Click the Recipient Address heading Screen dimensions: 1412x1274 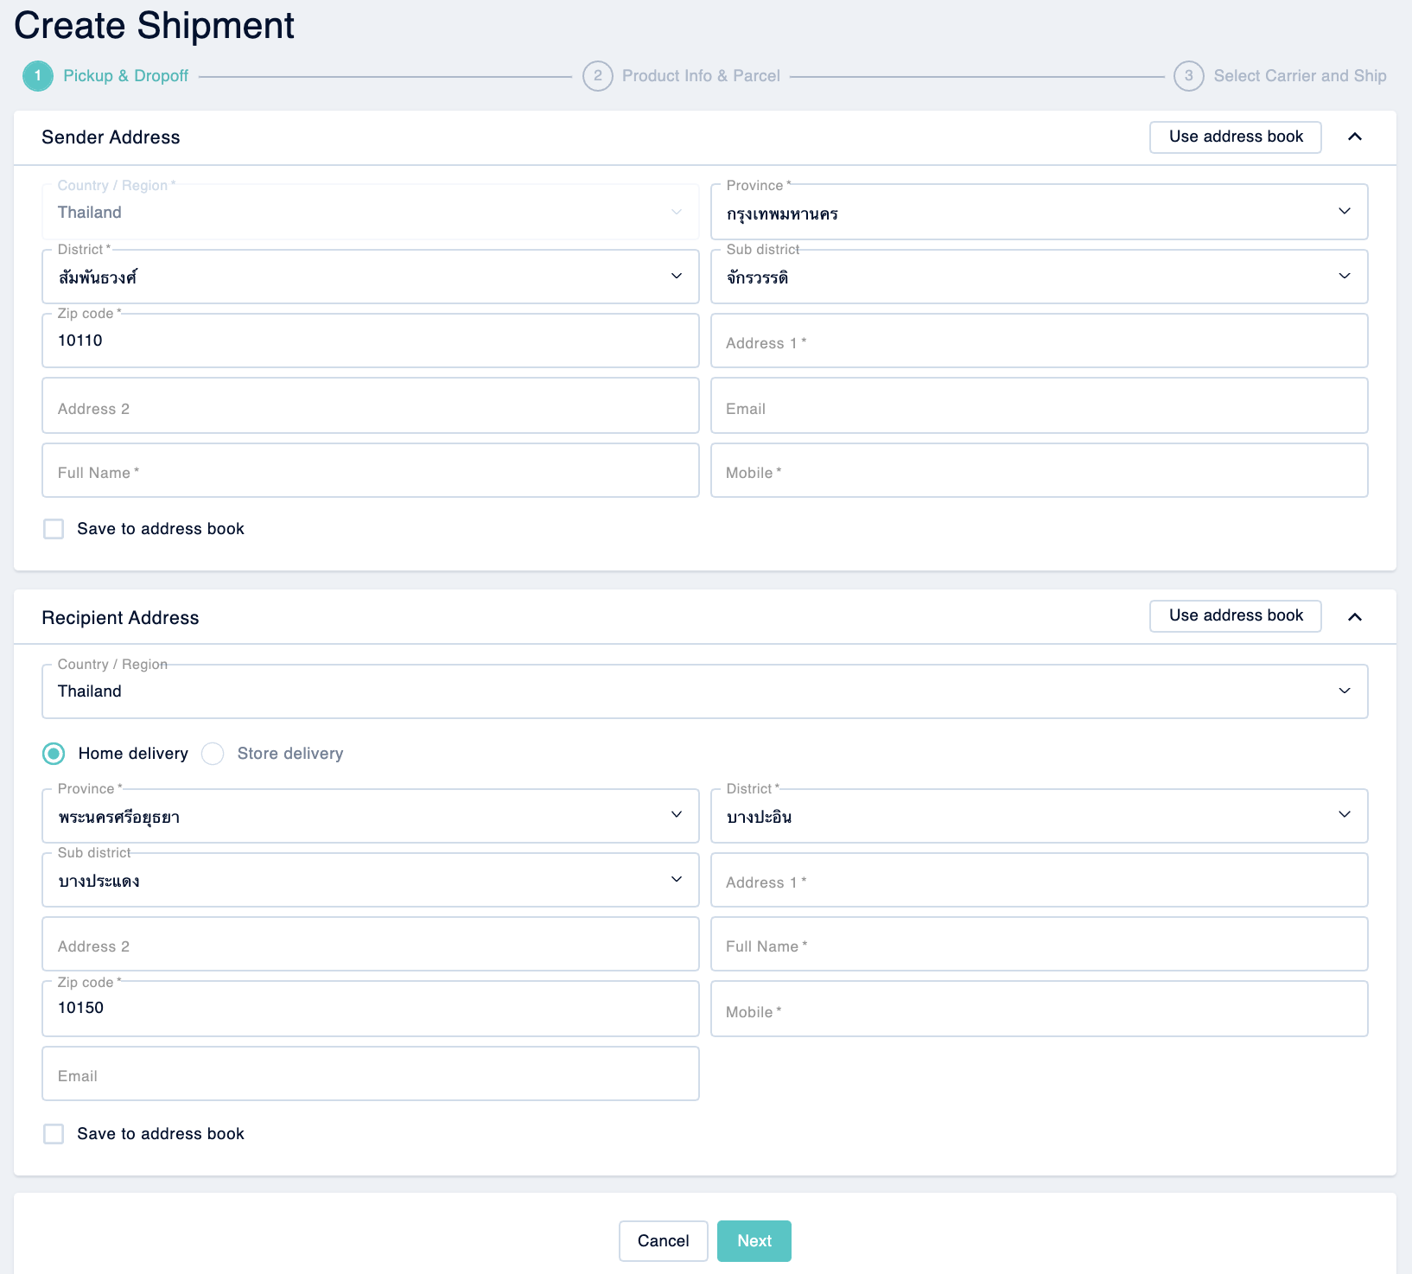tap(120, 618)
